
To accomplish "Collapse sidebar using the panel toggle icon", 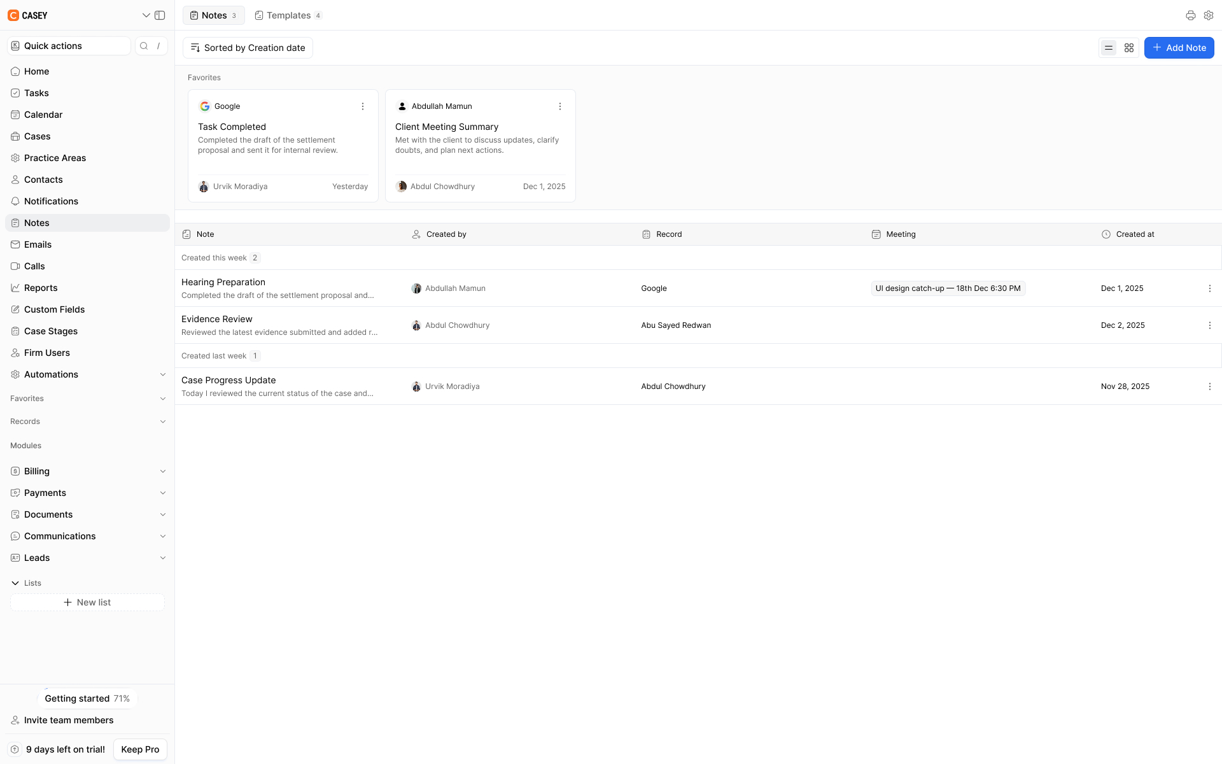I will (160, 15).
